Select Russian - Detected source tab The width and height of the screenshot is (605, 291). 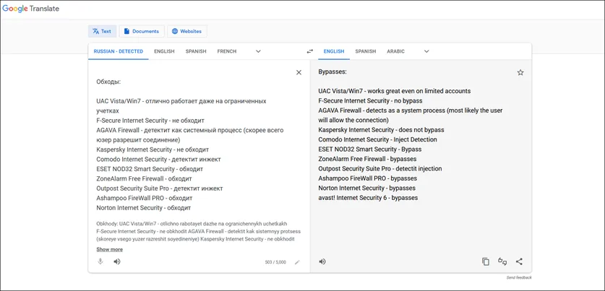(119, 51)
